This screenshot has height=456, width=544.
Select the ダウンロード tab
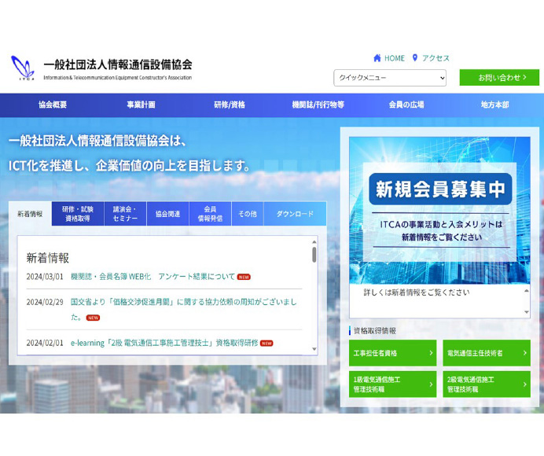point(295,214)
